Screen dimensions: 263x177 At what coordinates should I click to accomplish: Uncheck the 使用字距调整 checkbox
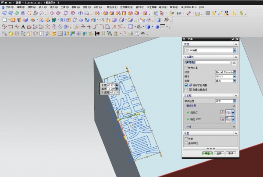[186, 85]
